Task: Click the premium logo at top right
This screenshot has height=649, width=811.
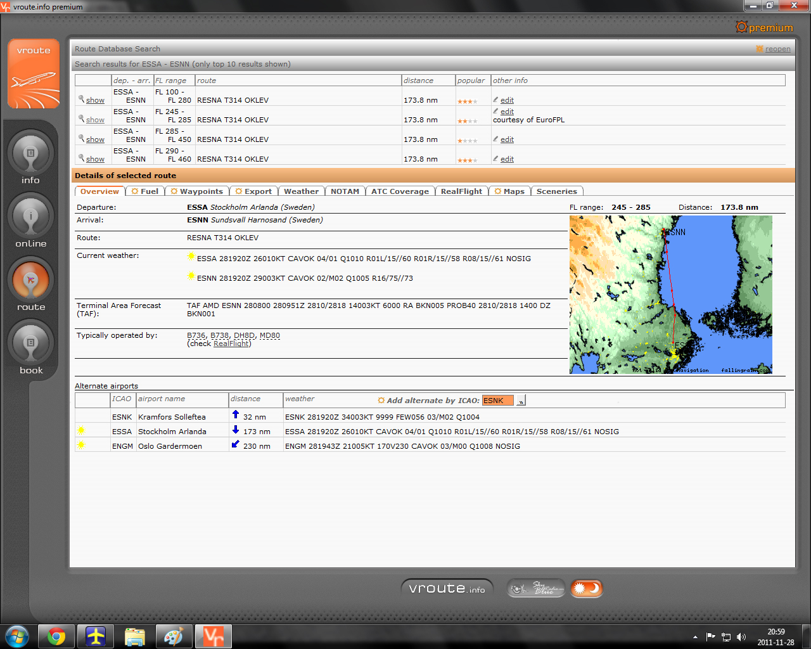Action: [764, 27]
